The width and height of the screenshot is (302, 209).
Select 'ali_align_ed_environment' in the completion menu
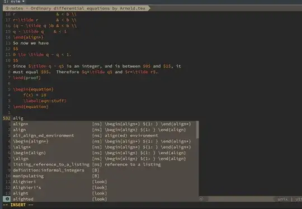click(104, 135)
